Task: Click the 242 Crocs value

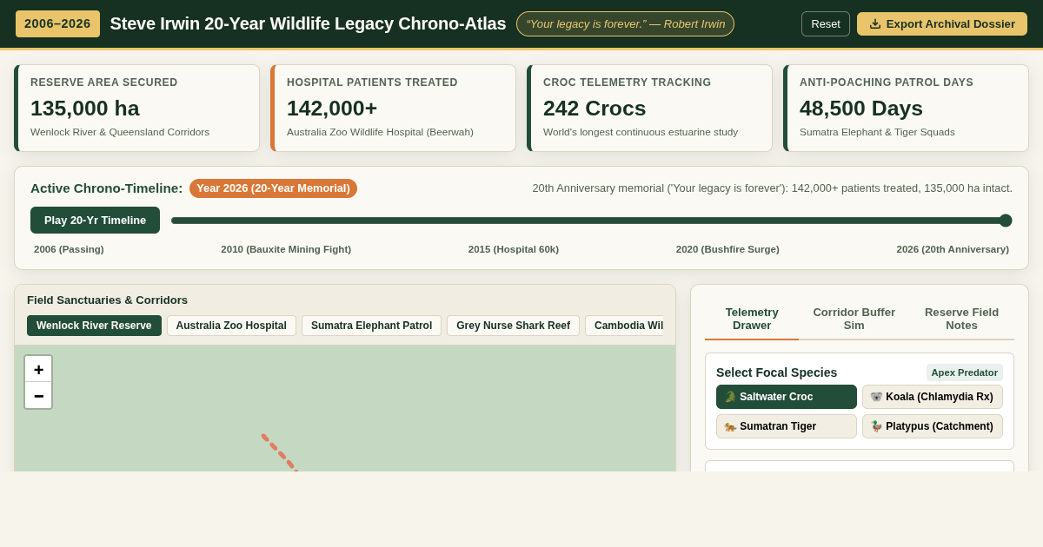Action: [x=595, y=109]
